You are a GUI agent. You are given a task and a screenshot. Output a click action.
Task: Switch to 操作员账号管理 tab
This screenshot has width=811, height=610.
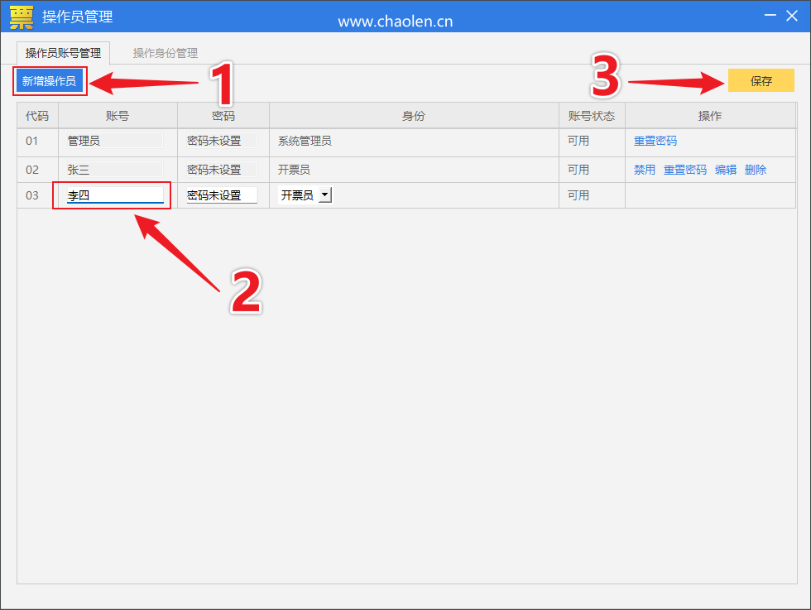[x=63, y=53]
